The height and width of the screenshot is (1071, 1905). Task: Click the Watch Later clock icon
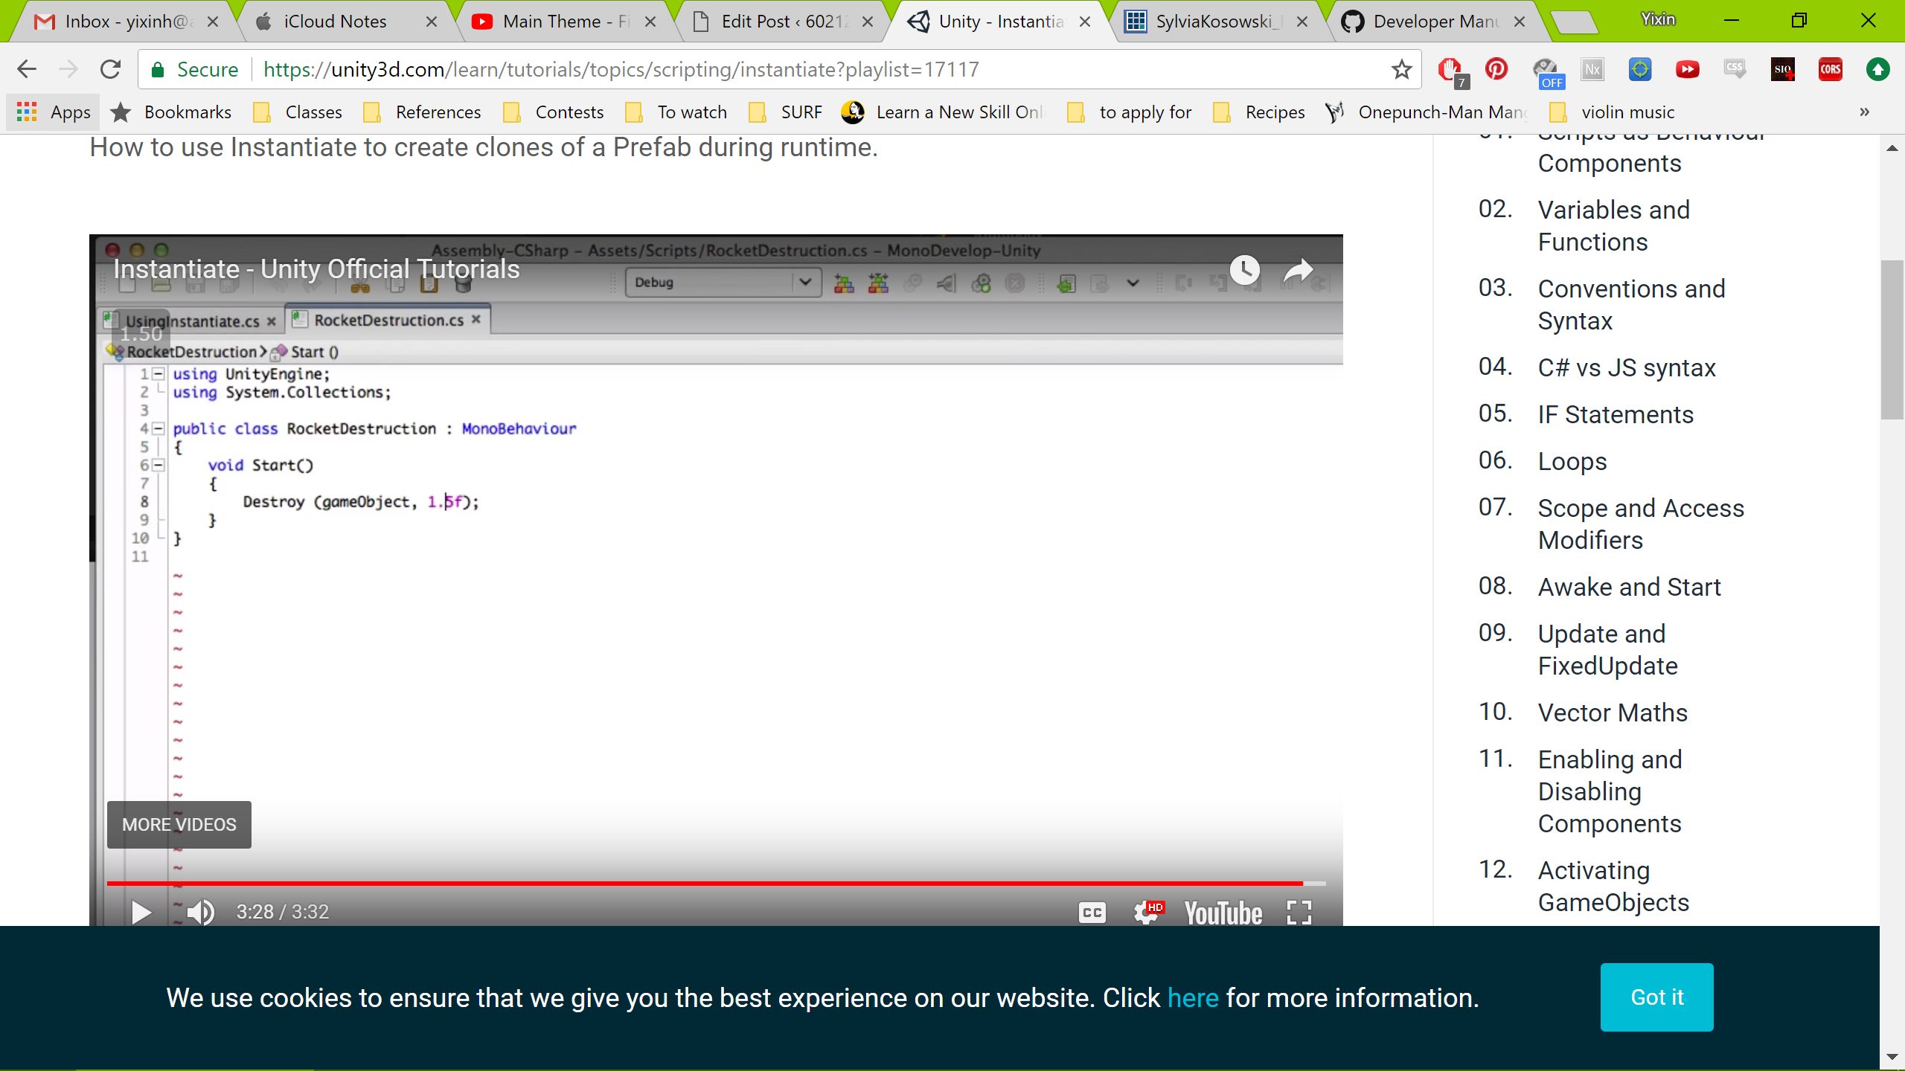click(x=1244, y=270)
